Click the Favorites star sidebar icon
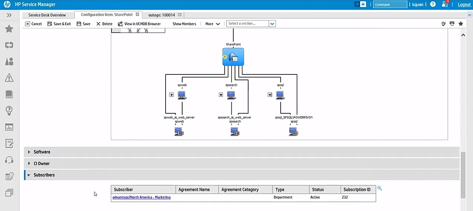The image size is (473, 211). [9, 29]
